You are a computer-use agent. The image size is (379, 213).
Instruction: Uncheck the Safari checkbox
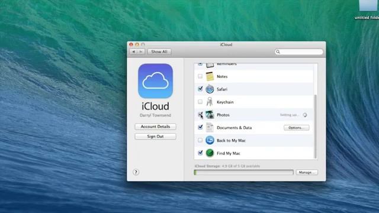(x=200, y=89)
